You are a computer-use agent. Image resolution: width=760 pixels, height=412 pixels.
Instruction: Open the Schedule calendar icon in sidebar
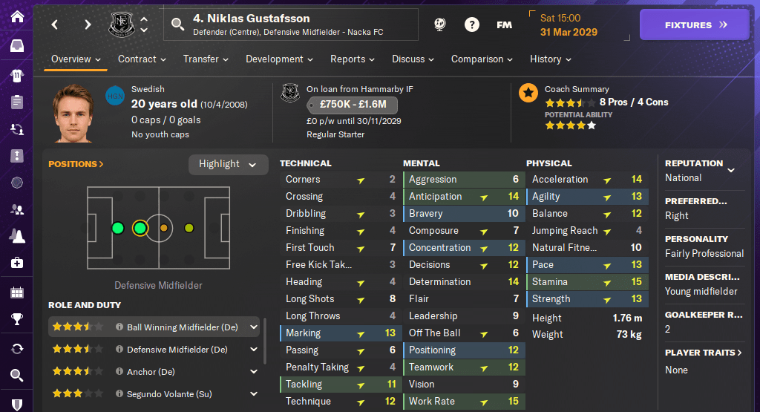coord(16,292)
